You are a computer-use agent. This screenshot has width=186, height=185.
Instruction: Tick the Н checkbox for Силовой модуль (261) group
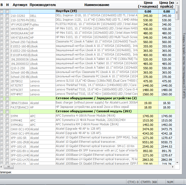point(7,112)
